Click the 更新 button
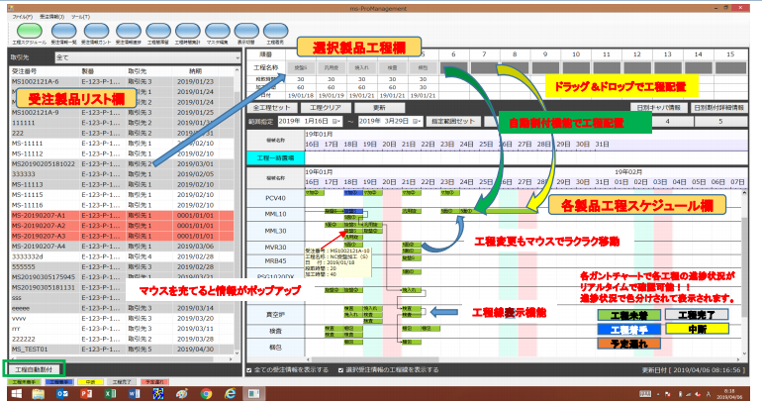The image size is (762, 403). click(380, 108)
